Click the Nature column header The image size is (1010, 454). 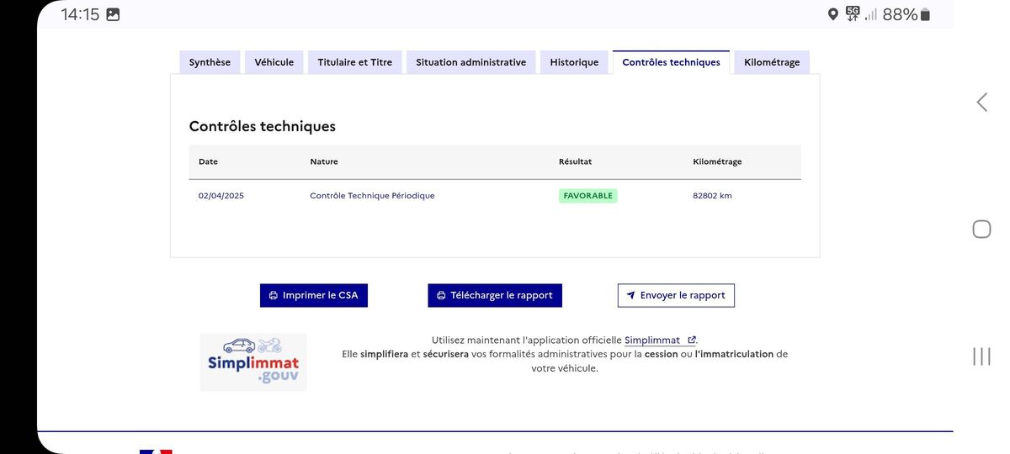324,161
